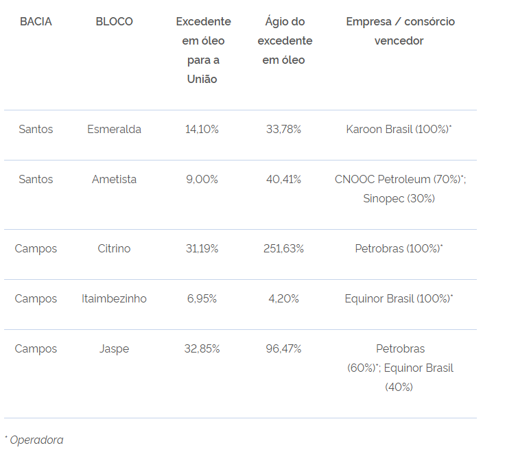
Task: Select the Excedente em óleo header
Action: pos(202,50)
